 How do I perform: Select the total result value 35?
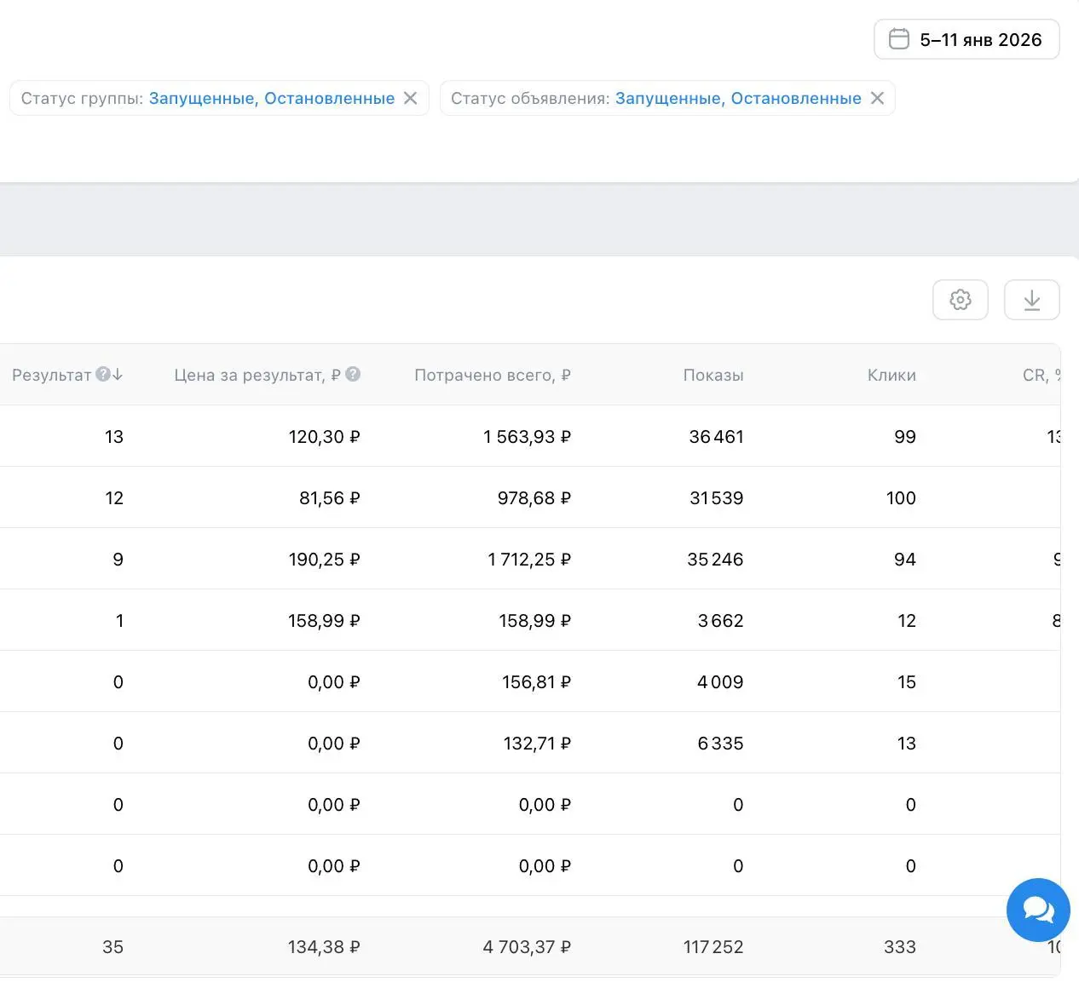pyautogui.click(x=113, y=947)
